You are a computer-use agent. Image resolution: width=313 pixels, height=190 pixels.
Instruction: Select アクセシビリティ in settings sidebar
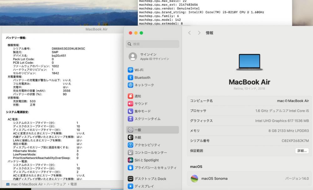[x=147, y=145]
